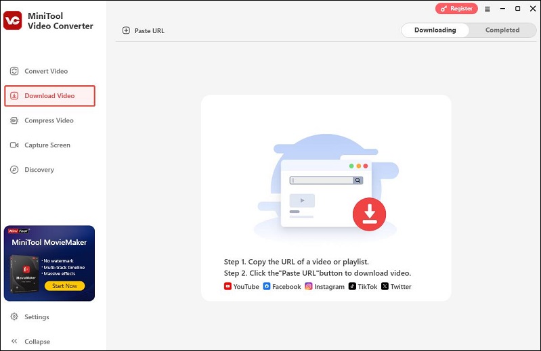Select the Download Video menu item
This screenshot has width=541, height=351.
pyautogui.click(x=49, y=96)
